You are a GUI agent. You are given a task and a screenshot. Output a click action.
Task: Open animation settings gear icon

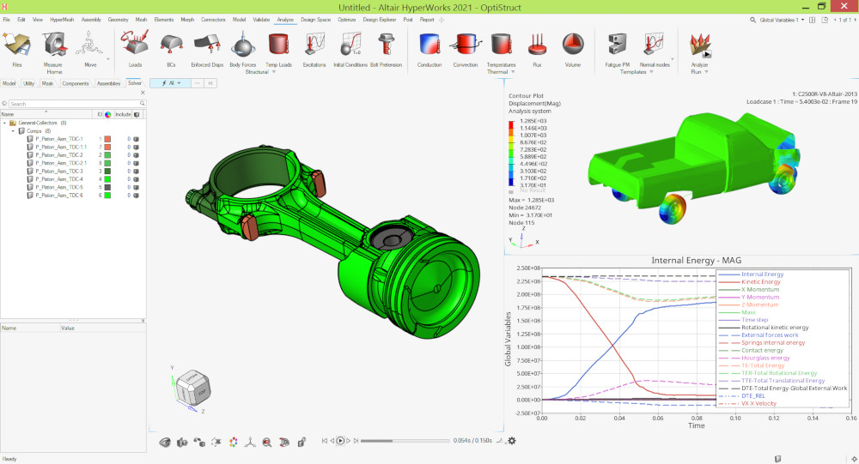[512, 441]
